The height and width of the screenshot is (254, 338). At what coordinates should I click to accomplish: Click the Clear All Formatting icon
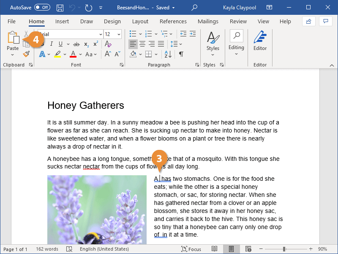(x=108, y=44)
